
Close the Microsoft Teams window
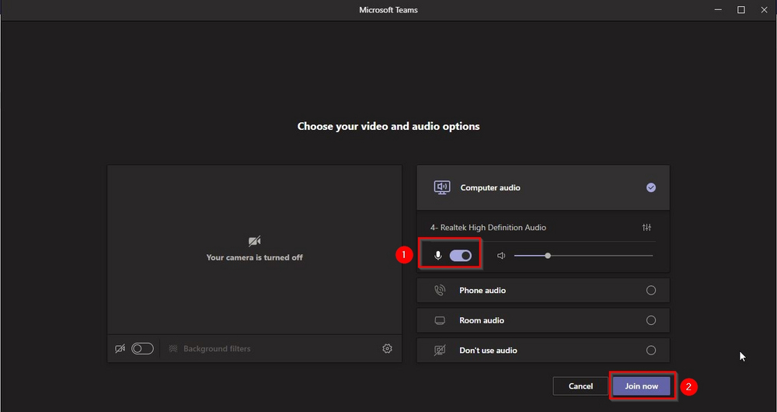[764, 10]
